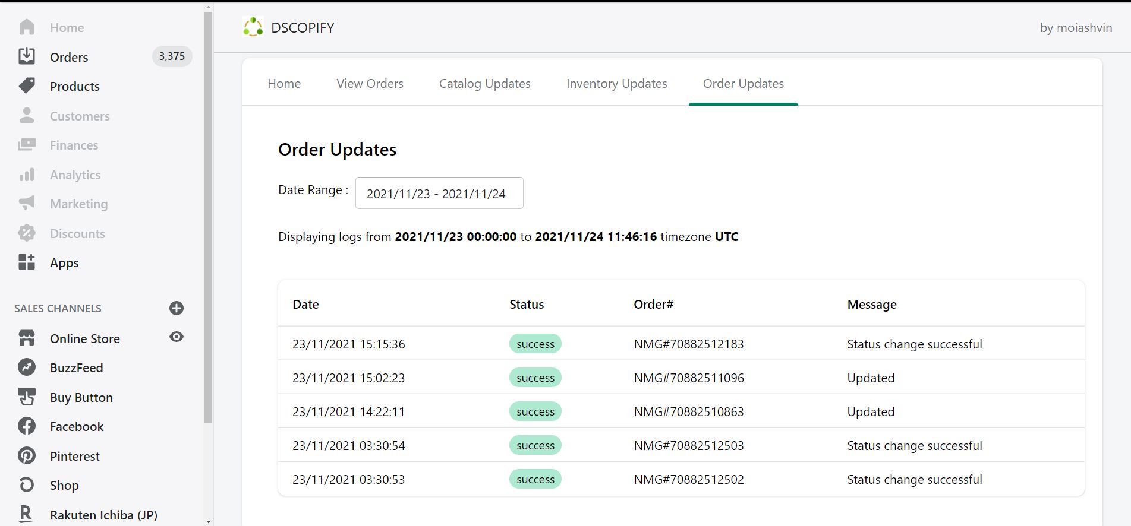Click the Pinterest logo icon
Screen dimensions: 1131x526
pyautogui.click(x=27, y=456)
